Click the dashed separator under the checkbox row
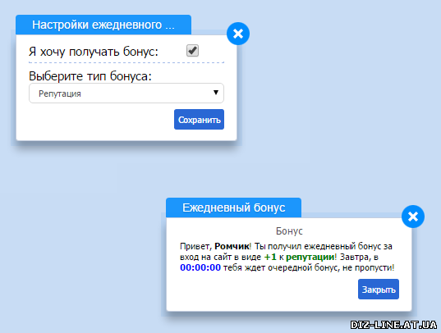This screenshot has width=441, height=333. click(x=126, y=62)
